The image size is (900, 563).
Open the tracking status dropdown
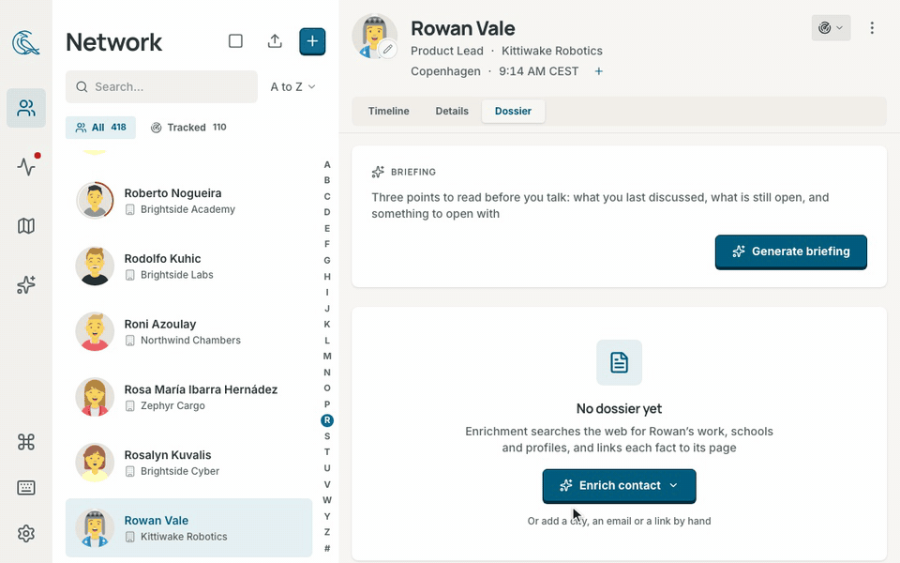pyautogui.click(x=831, y=28)
